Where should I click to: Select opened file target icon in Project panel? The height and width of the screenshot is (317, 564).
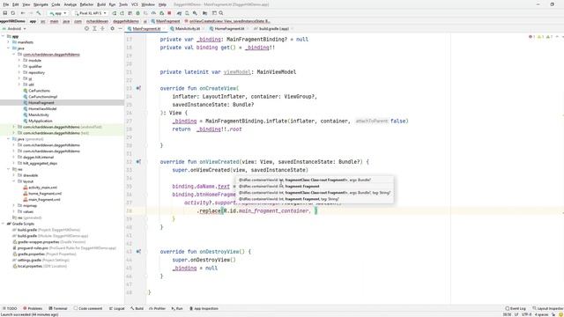[86, 28]
